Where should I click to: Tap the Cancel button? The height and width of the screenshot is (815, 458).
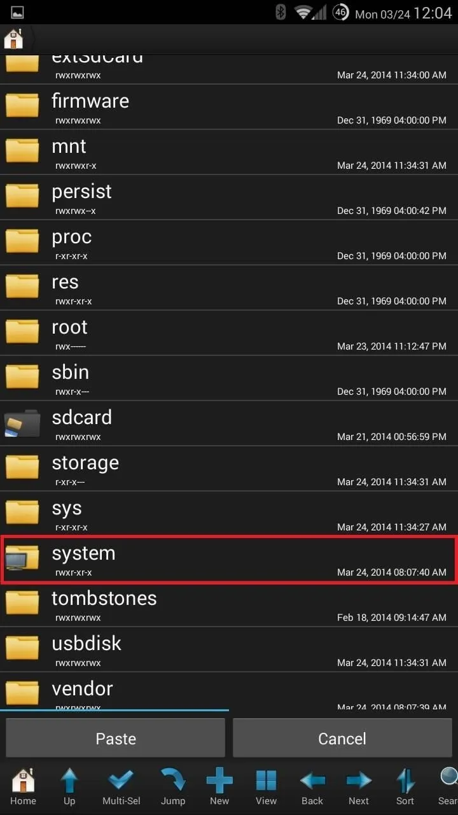click(342, 738)
